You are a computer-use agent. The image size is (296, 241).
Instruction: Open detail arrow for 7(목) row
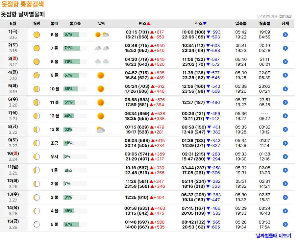[x=285, y=116]
